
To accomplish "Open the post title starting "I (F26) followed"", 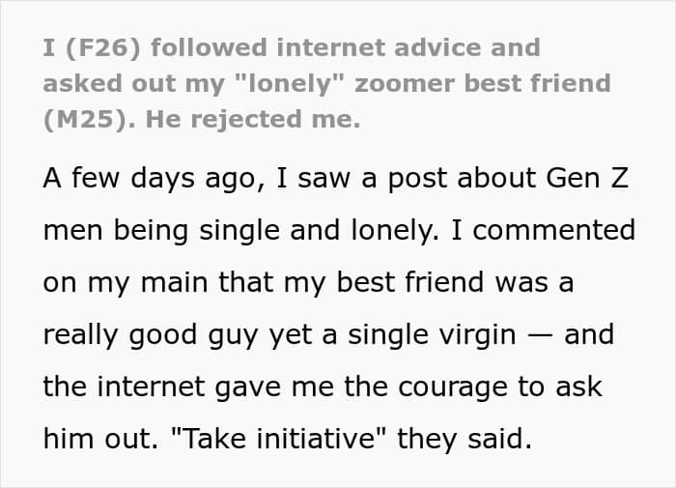I will tap(326, 83).
